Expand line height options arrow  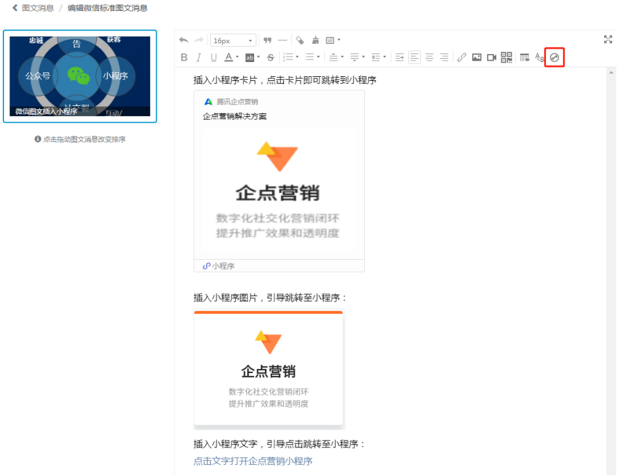385,57
